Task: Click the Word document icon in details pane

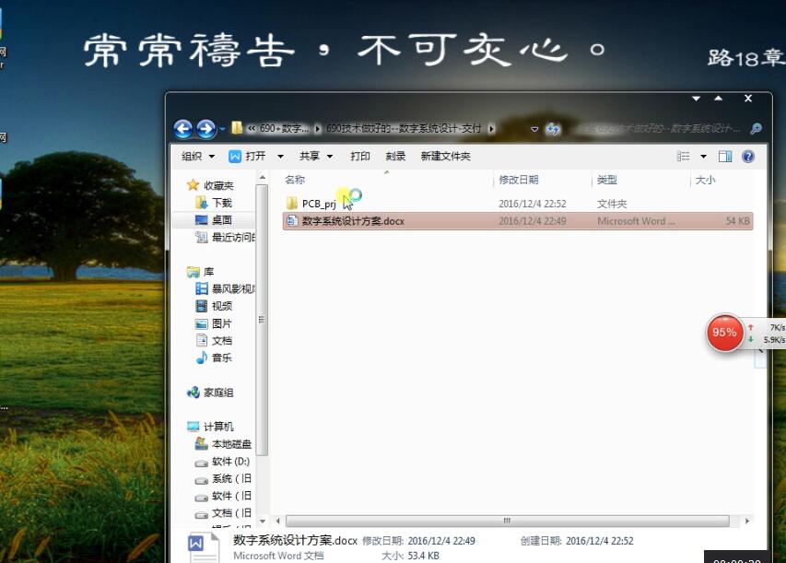Action: [x=203, y=547]
